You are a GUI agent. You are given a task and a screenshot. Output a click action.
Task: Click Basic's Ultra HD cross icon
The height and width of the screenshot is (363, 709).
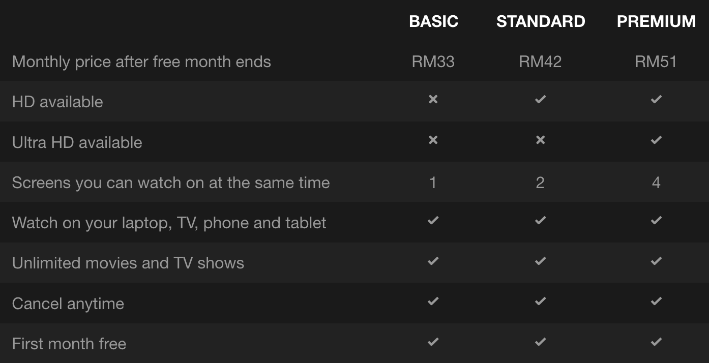click(x=433, y=140)
